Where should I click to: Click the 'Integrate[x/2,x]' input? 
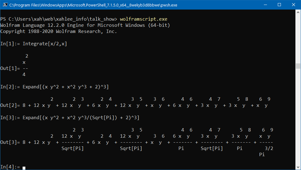(45, 44)
